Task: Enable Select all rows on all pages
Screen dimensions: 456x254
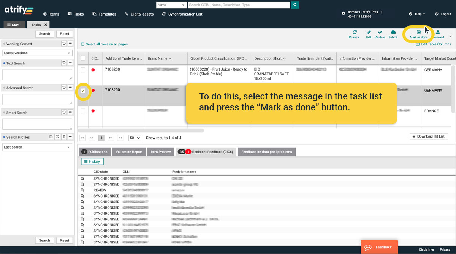Action: tap(83, 44)
